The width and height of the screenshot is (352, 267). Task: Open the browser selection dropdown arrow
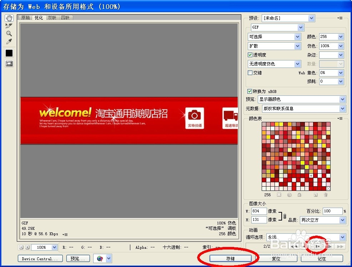click(109, 259)
